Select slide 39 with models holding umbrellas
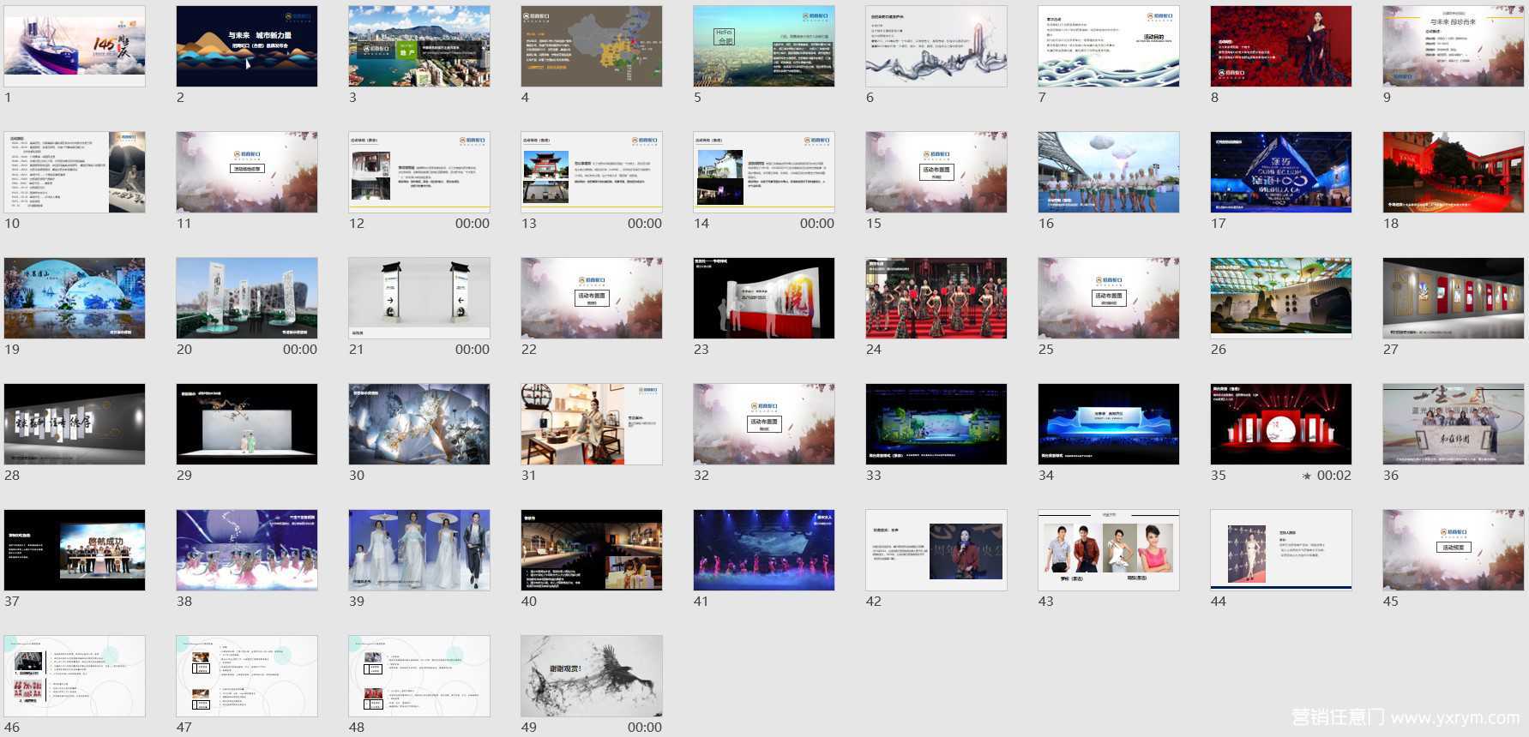 click(419, 550)
